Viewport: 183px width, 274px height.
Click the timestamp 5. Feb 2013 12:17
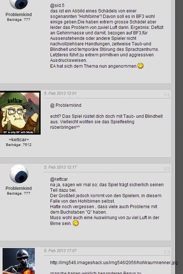(x=60, y=167)
